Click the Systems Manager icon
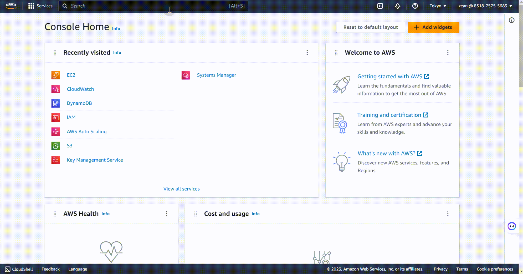This screenshot has width=523, height=274. (186, 75)
